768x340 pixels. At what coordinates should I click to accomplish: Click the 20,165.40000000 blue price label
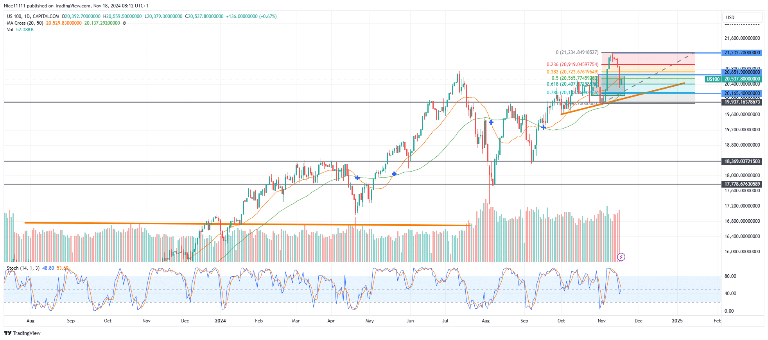(x=742, y=93)
